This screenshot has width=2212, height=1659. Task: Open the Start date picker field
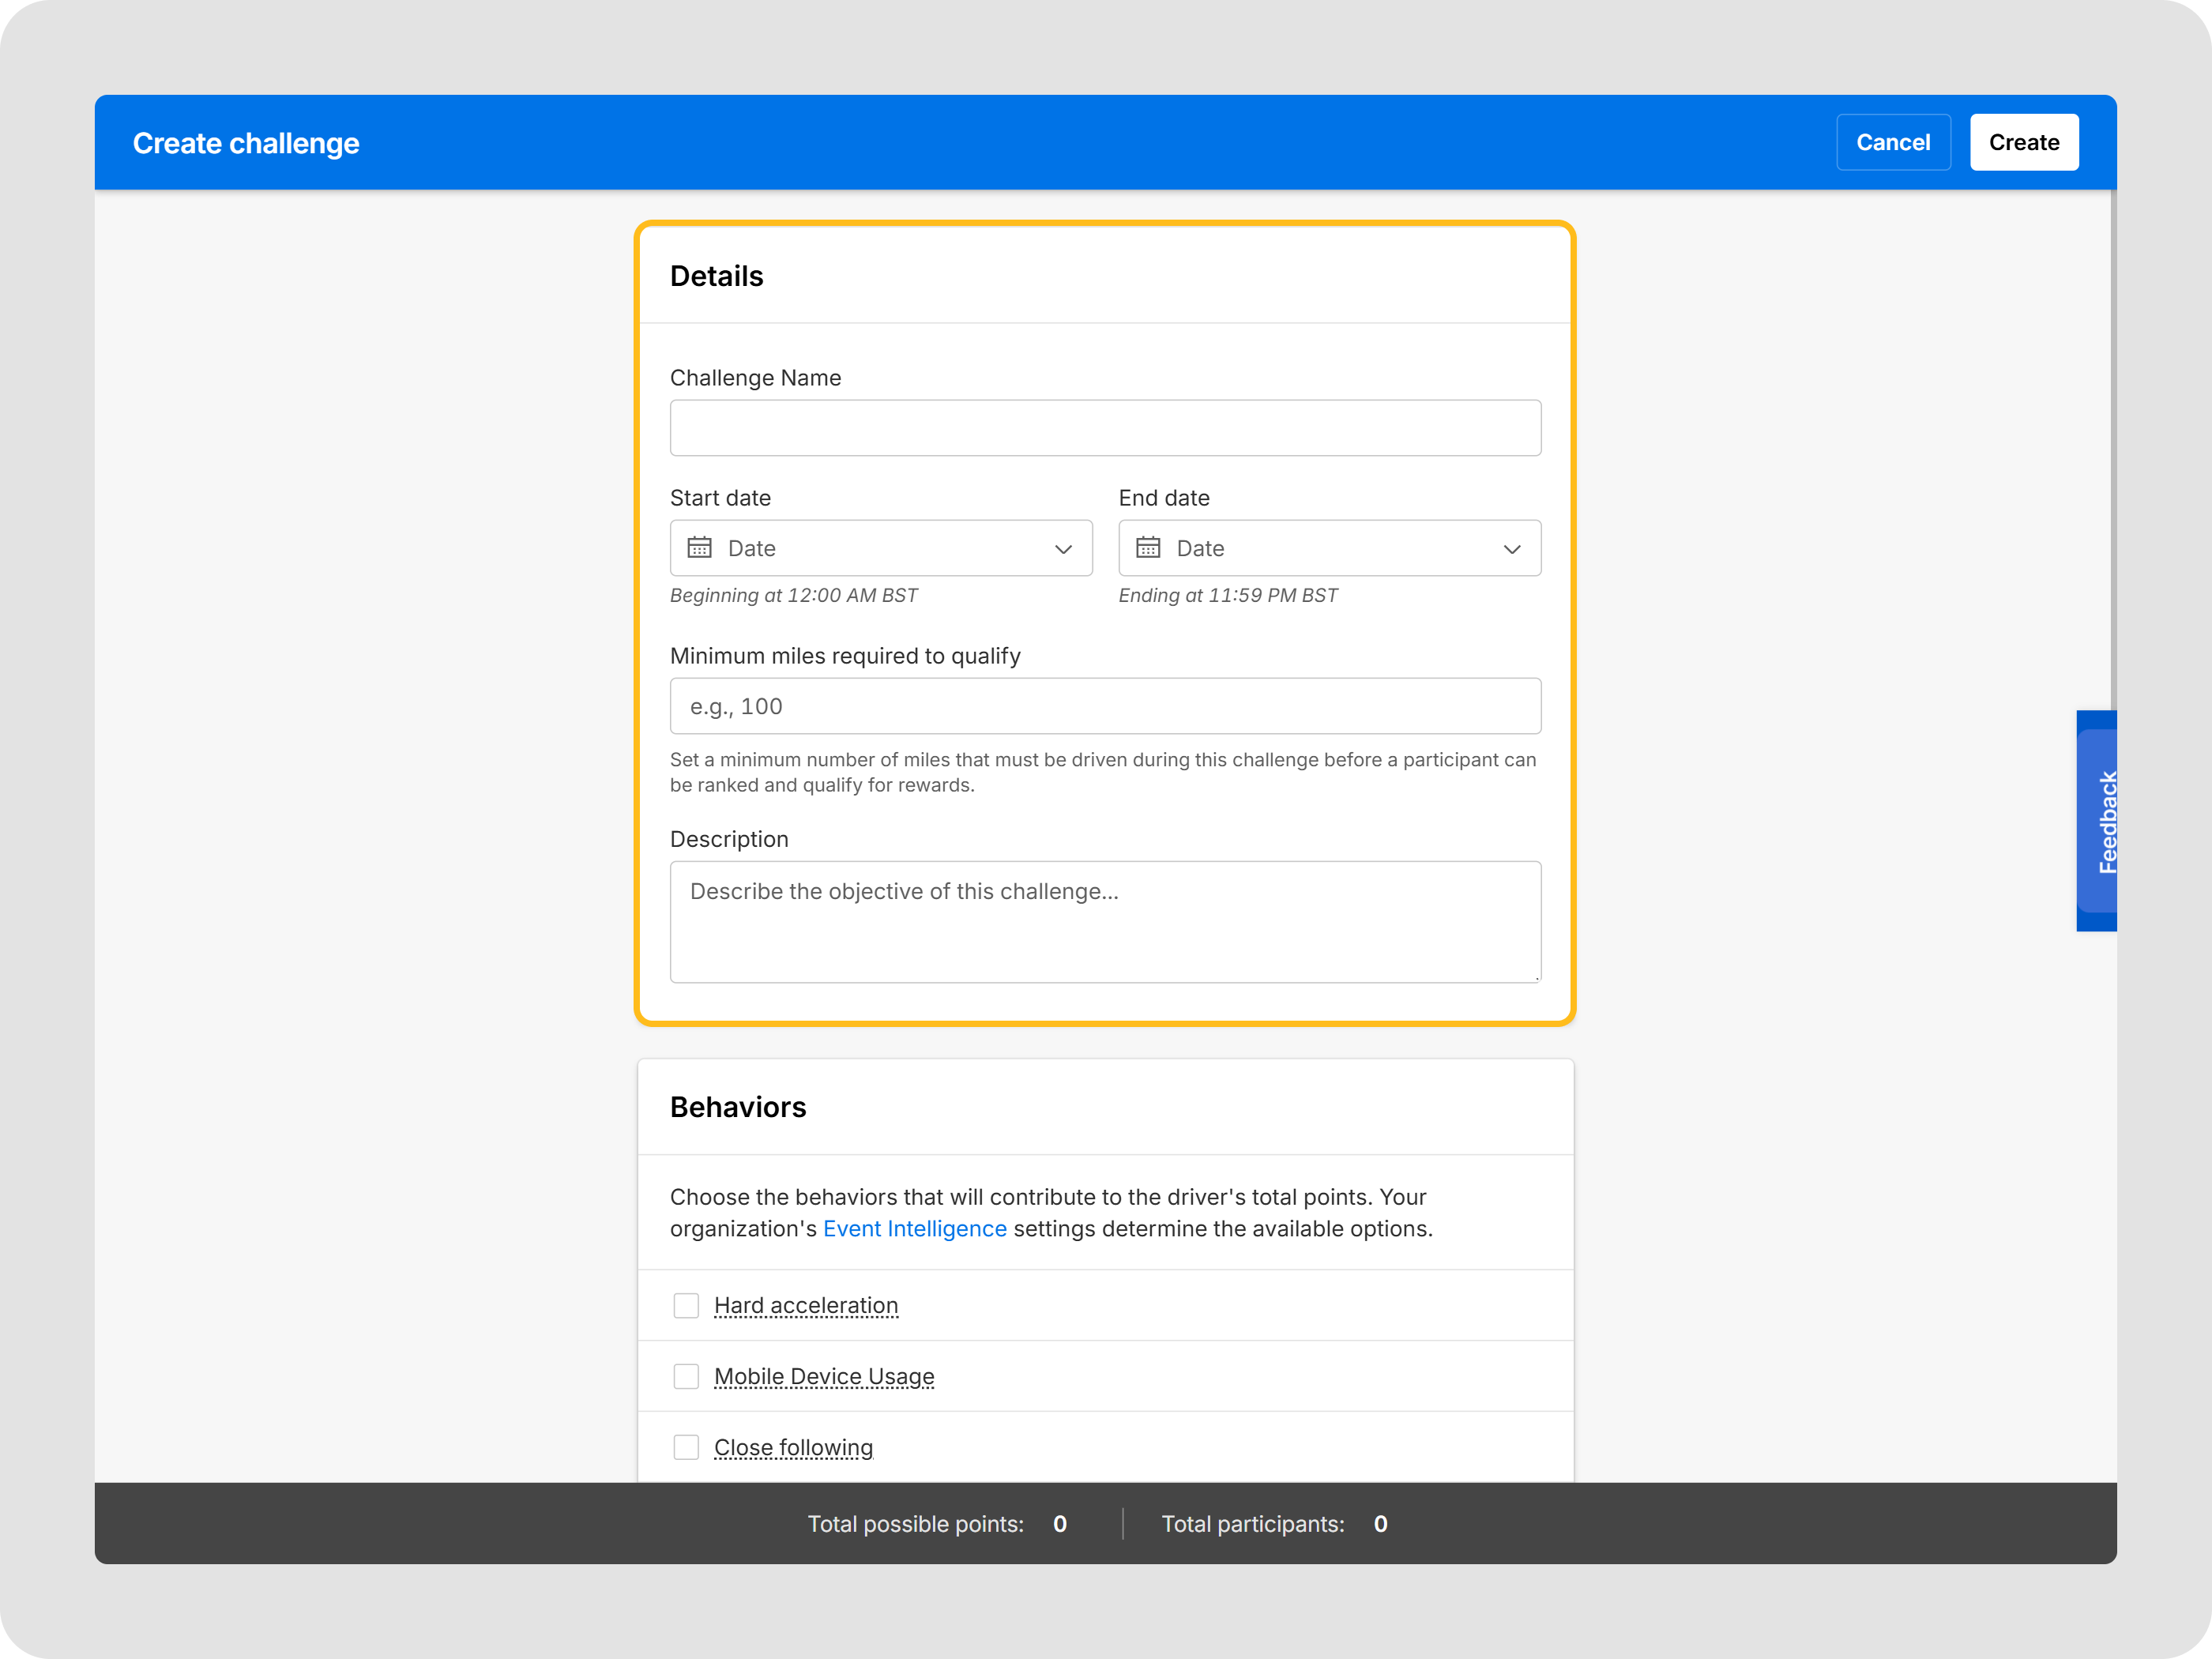[881, 548]
